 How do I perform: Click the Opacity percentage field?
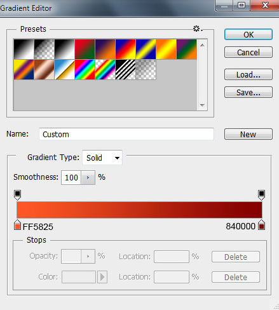point(71,256)
